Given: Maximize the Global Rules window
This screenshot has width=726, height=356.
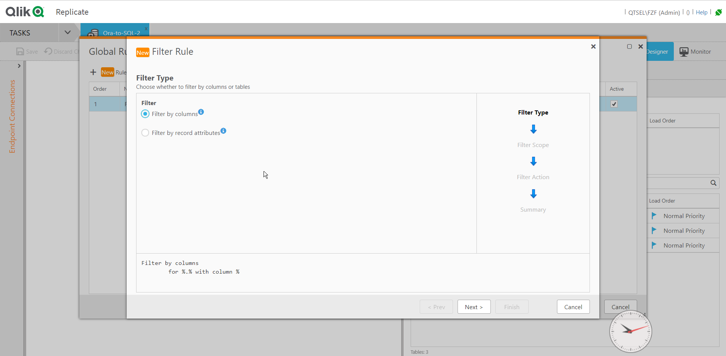Looking at the screenshot, I should click(x=630, y=46).
